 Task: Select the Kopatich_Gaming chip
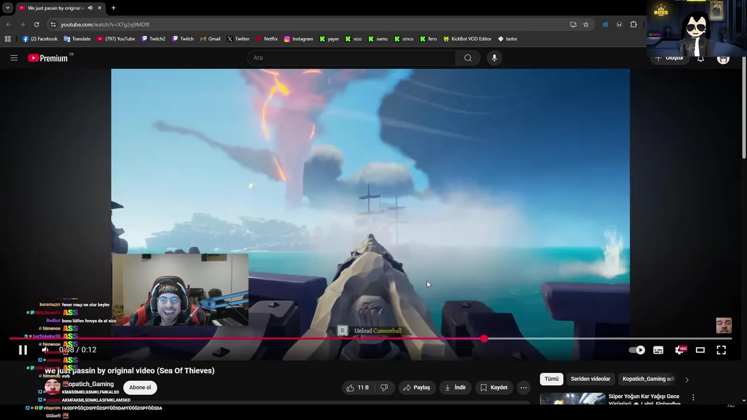point(648,379)
